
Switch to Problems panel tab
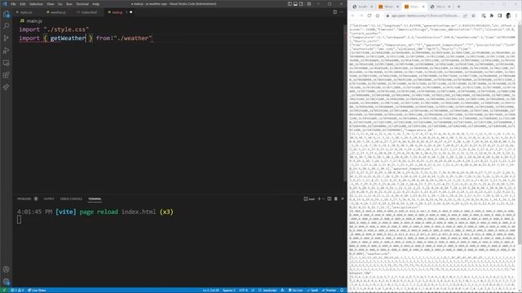coord(24,199)
